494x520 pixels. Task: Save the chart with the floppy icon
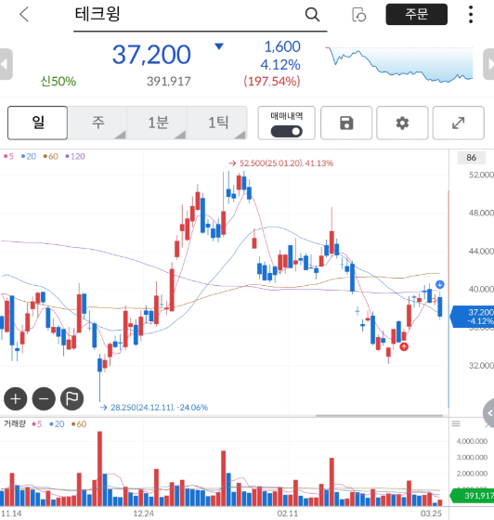coord(346,123)
